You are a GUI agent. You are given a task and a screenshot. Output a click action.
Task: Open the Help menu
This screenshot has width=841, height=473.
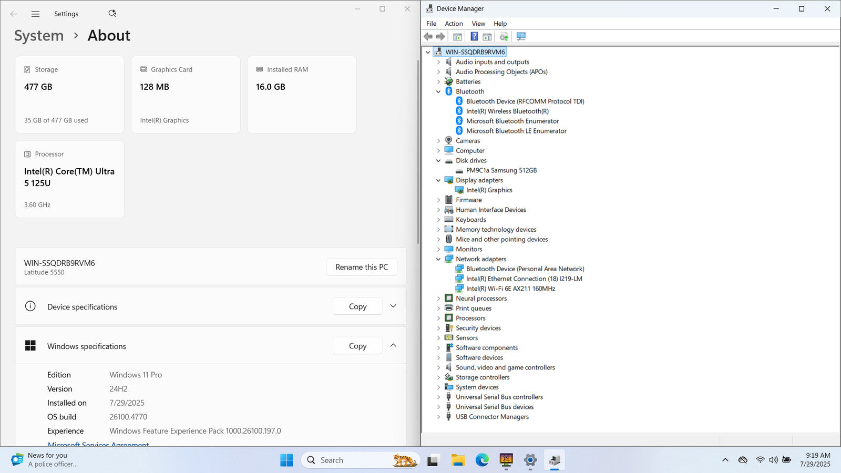500,24
